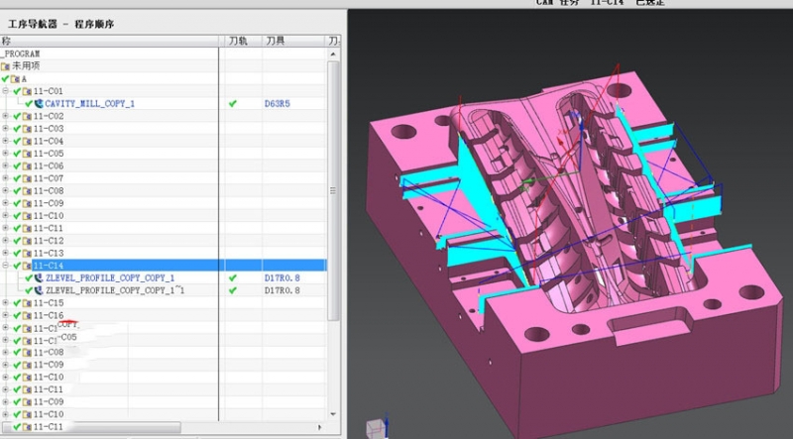The image size is (793, 439).
Task: Click the folder icon of program group A
Action: coord(15,79)
